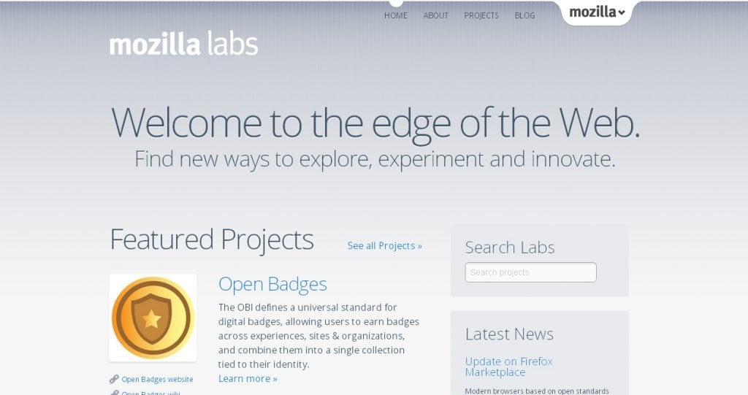This screenshot has width=748, height=395.
Task: Click the See all Projects » link
Action: coord(385,246)
